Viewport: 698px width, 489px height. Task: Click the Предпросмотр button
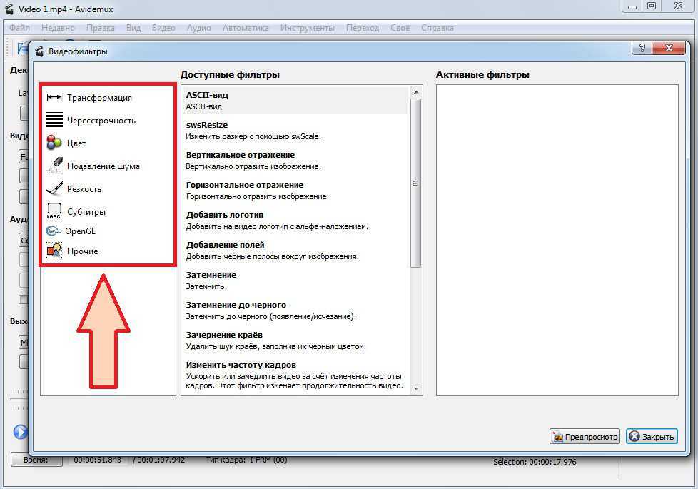585,437
